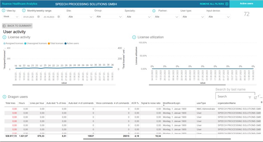This screenshot has height=142, width=263.
Task: Click the Search by last name field
Action: 231,97
